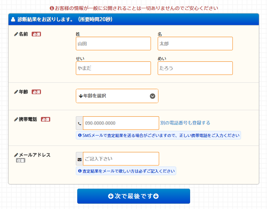This screenshot has width=267, height=209.
Task: Click the round chevron on the age selector
Action: 152,96
